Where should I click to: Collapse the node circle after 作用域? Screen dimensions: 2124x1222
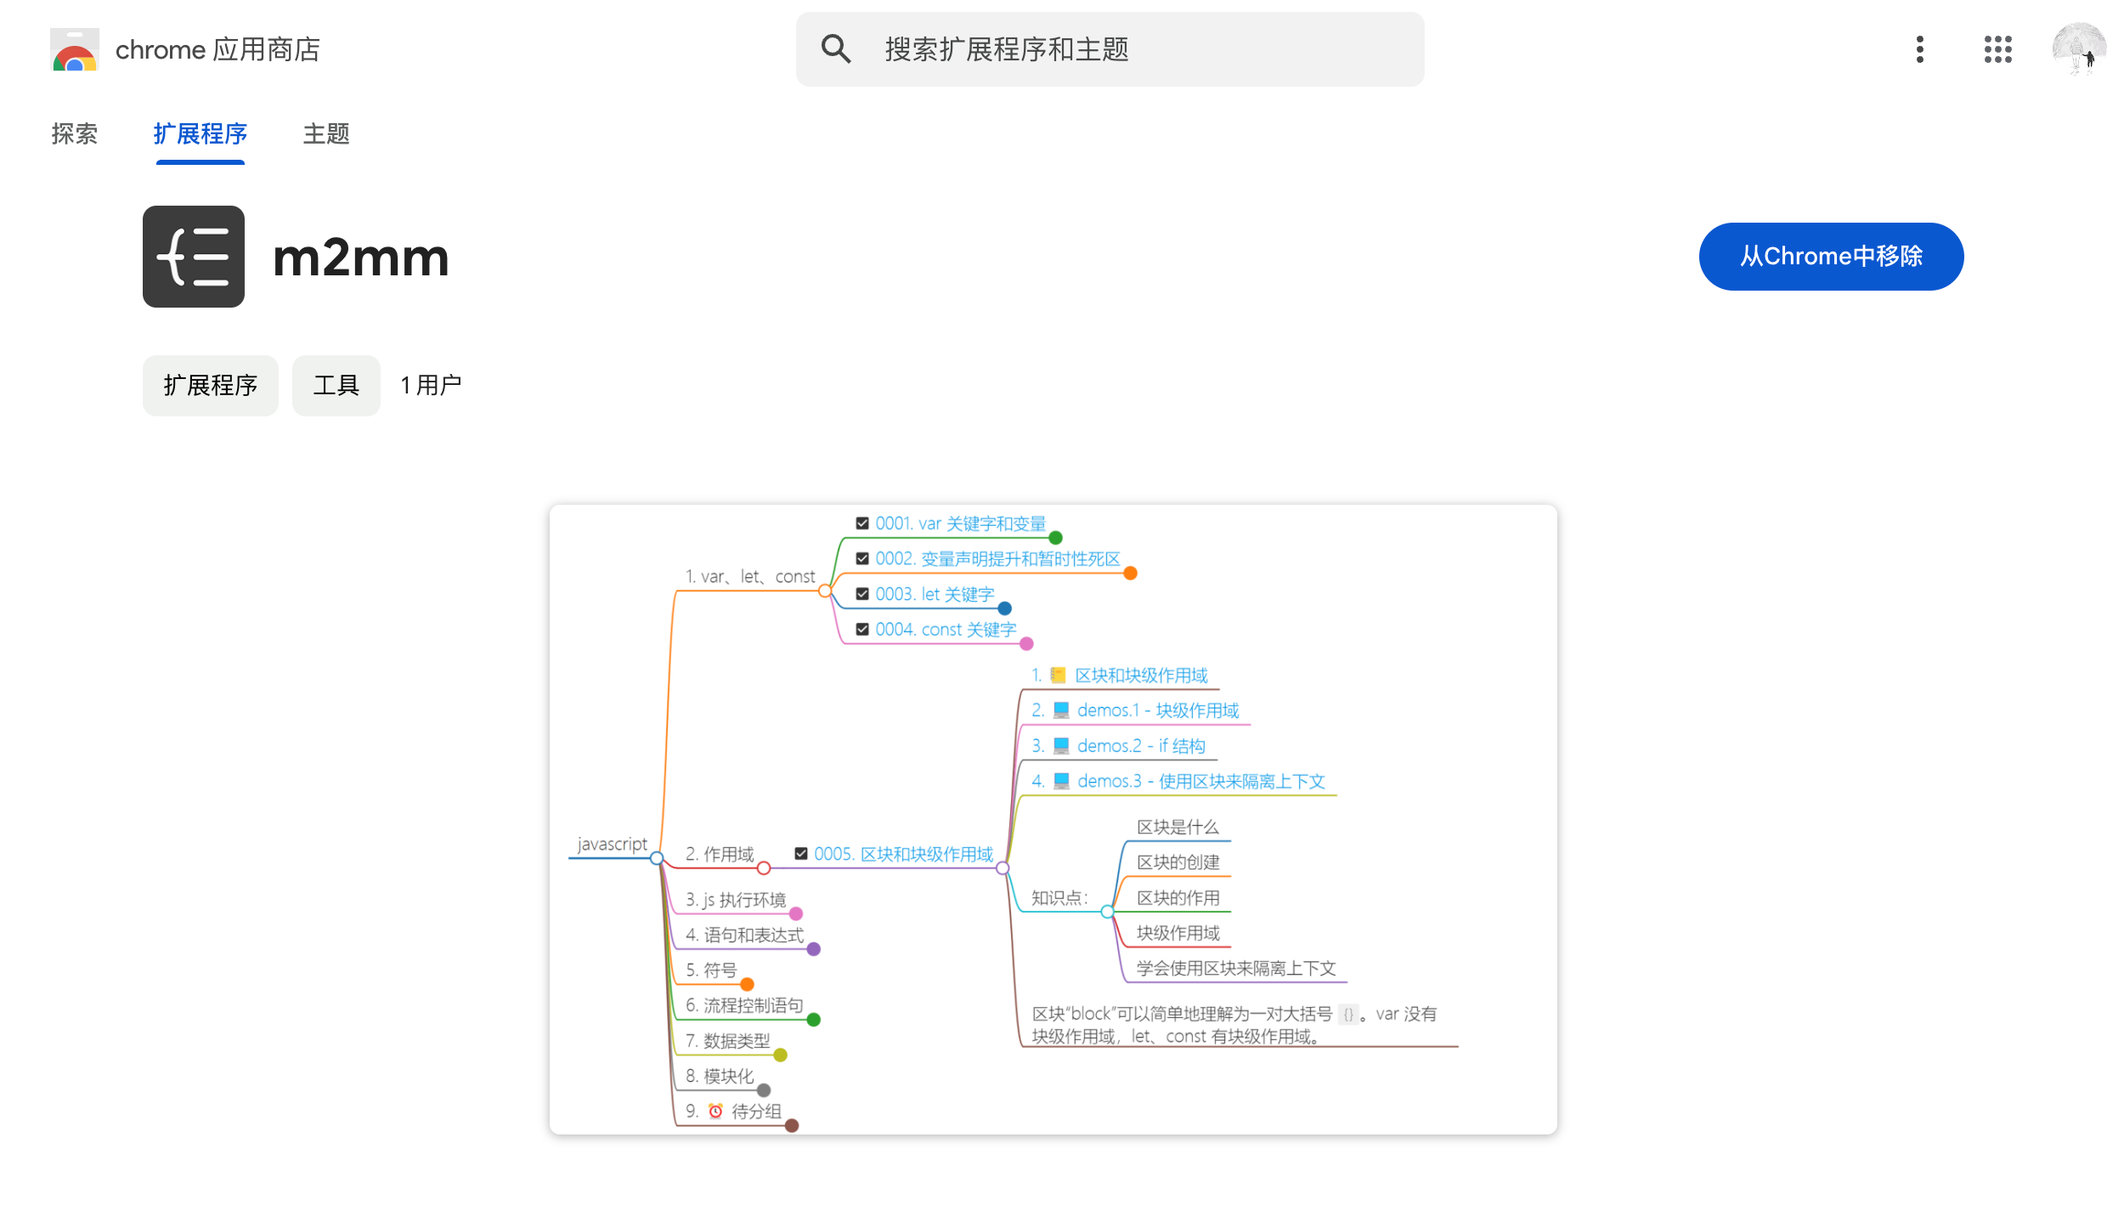(x=764, y=868)
